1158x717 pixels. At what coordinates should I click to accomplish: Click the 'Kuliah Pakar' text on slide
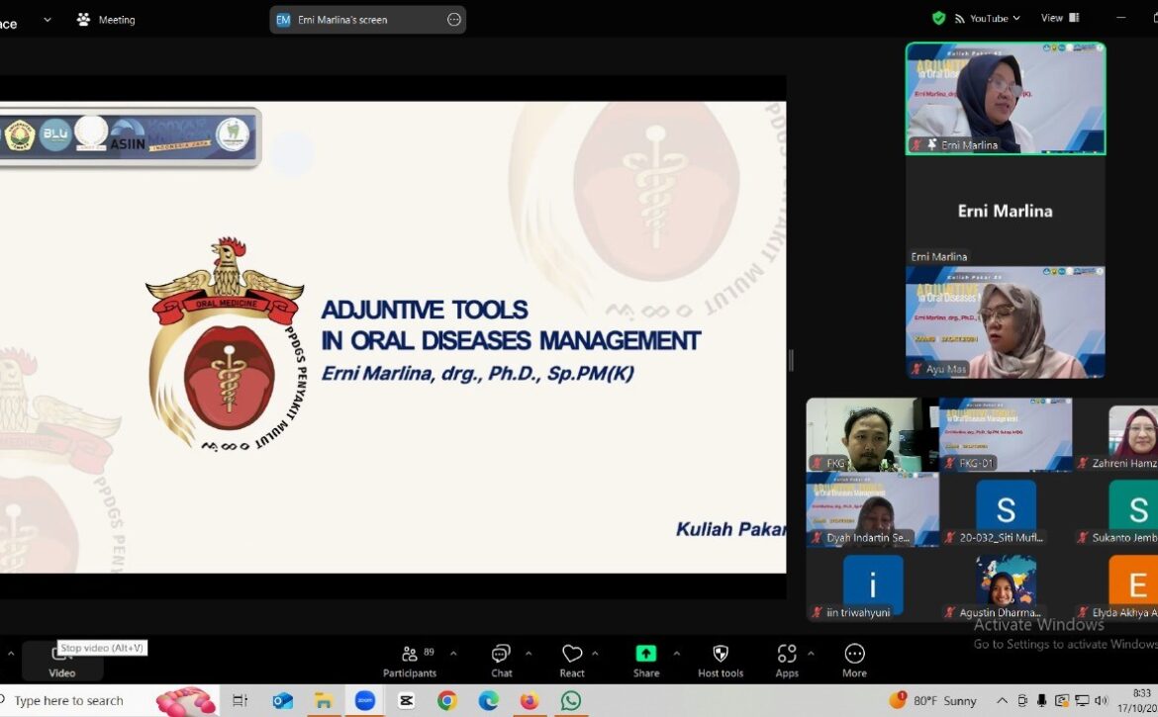(731, 529)
